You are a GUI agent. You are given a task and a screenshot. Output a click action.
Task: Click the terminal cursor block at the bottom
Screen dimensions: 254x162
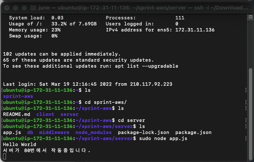[4, 156]
